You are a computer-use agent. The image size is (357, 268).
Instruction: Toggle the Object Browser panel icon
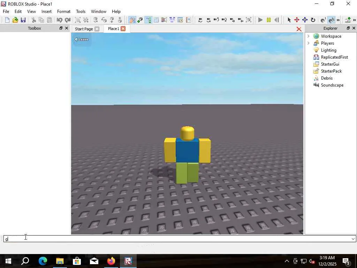(172, 20)
